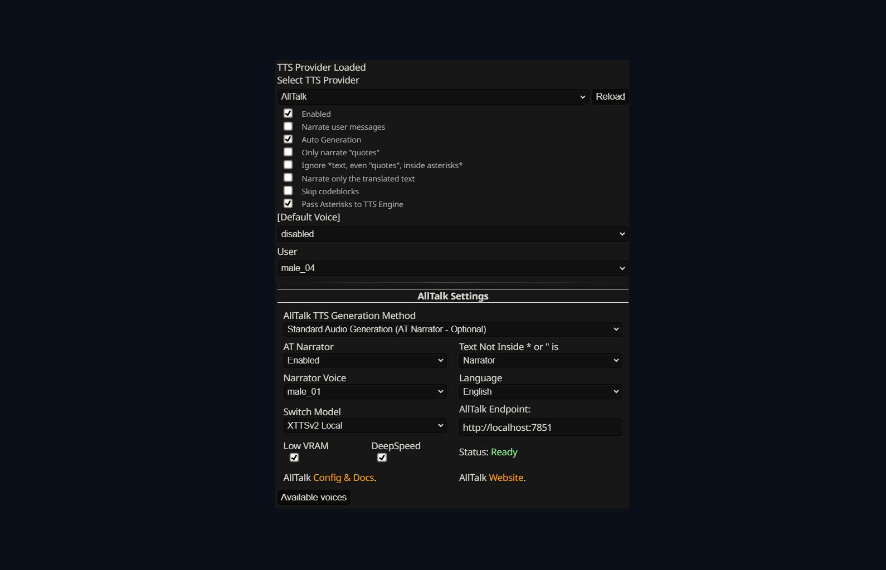This screenshot has width=886, height=570.
Task: Click the TTS Provider Loaded status text
Action: pyautogui.click(x=322, y=67)
